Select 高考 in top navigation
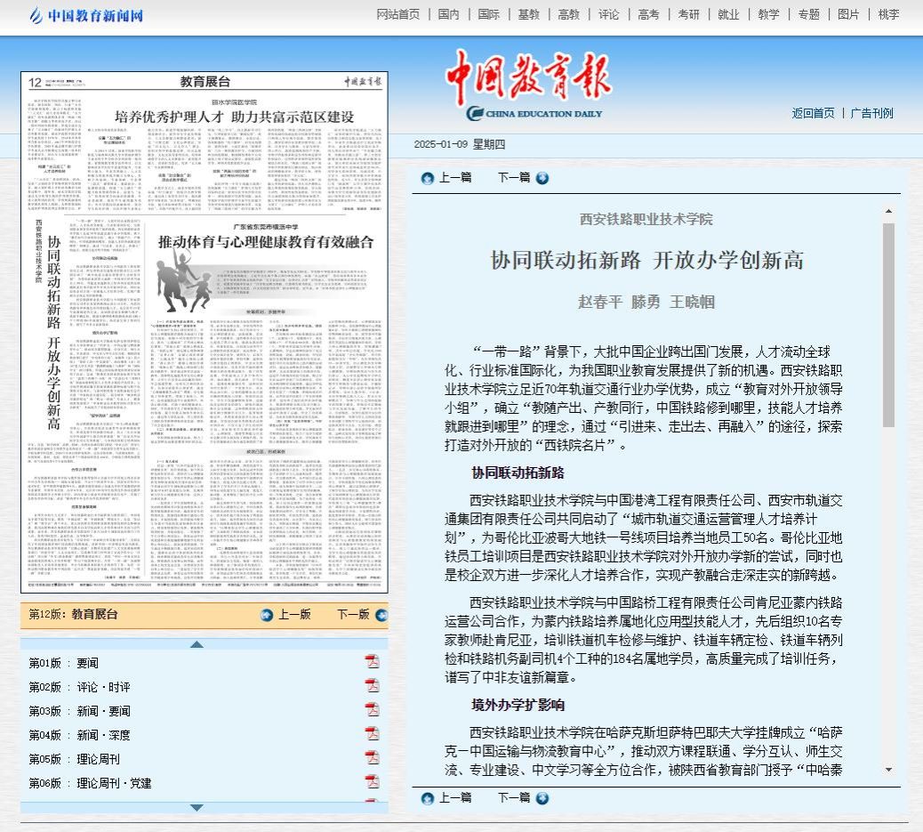923x832 pixels. point(648,14)
